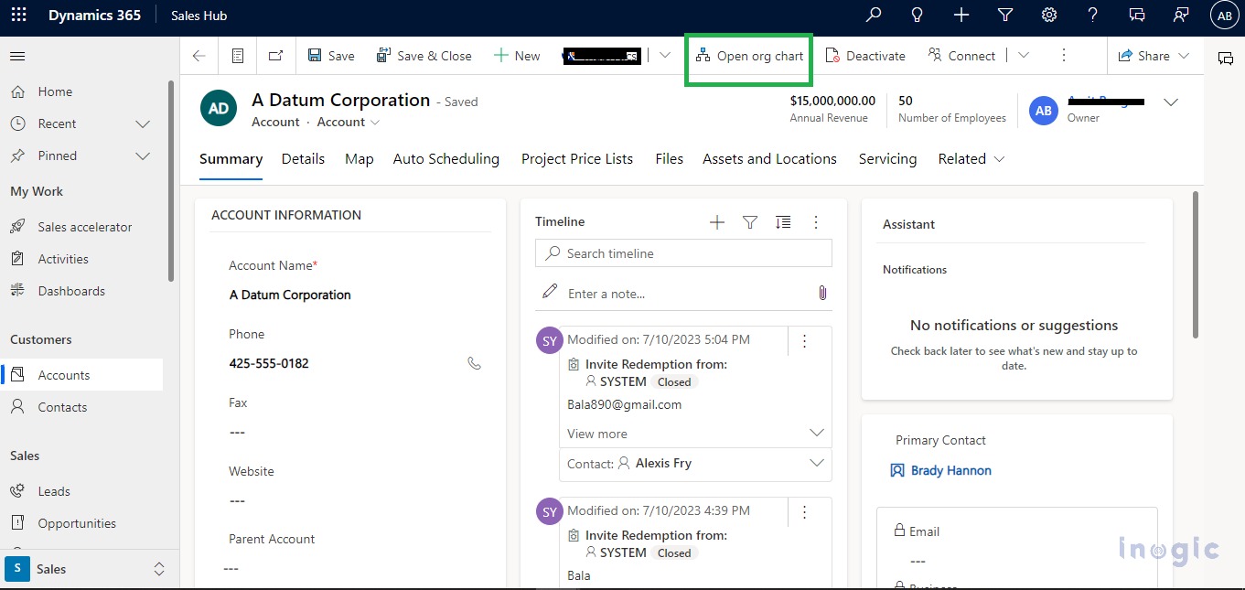Open options for the 5:04 PM timeline entry
The height and width of the screenshot is (590, 1245).
[805, 341]
